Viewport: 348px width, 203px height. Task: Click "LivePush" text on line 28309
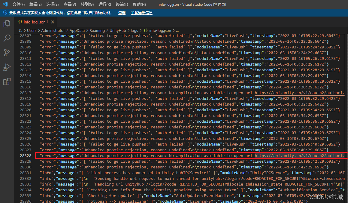tap(236, 47)
